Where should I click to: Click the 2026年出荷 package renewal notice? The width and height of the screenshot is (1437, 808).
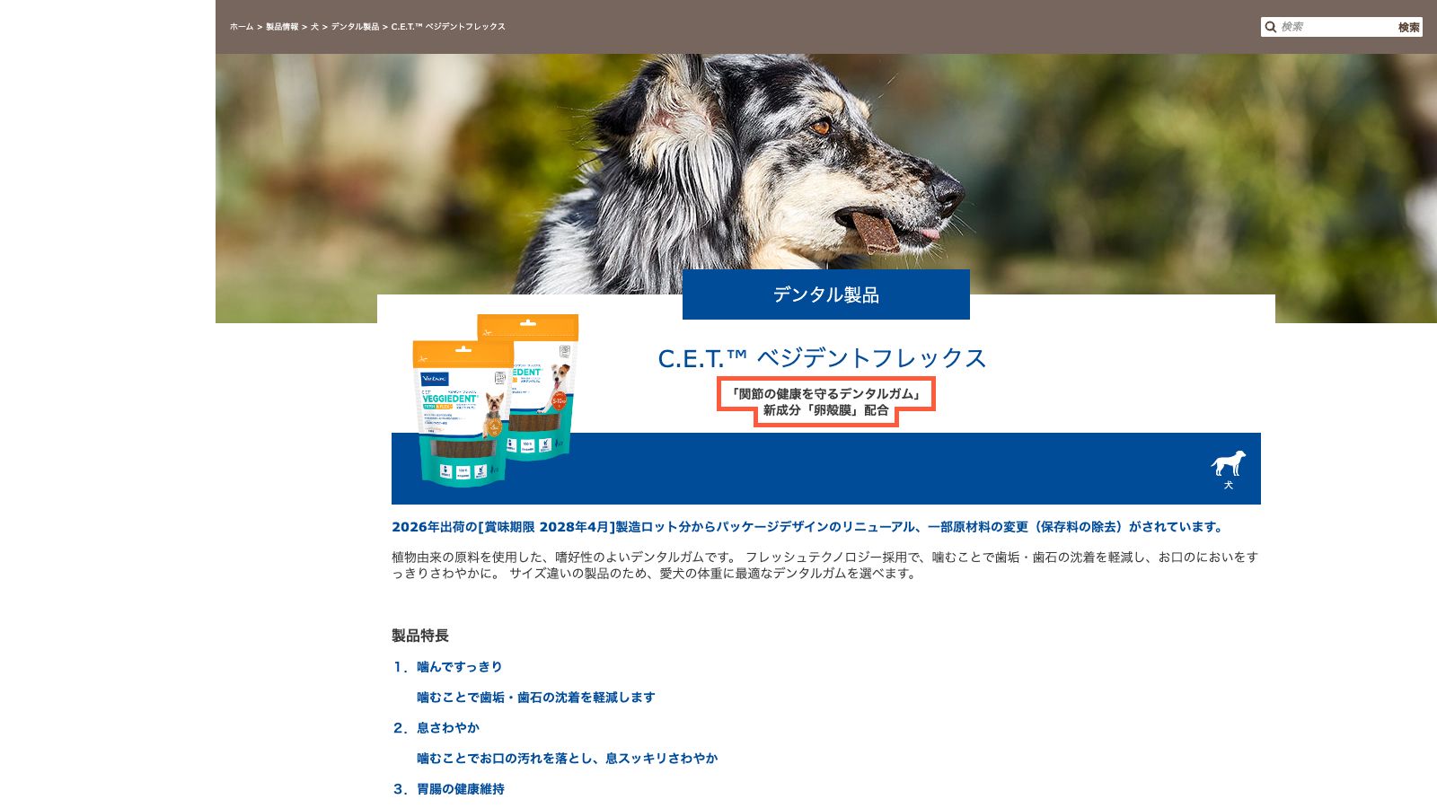pos(808,527)
